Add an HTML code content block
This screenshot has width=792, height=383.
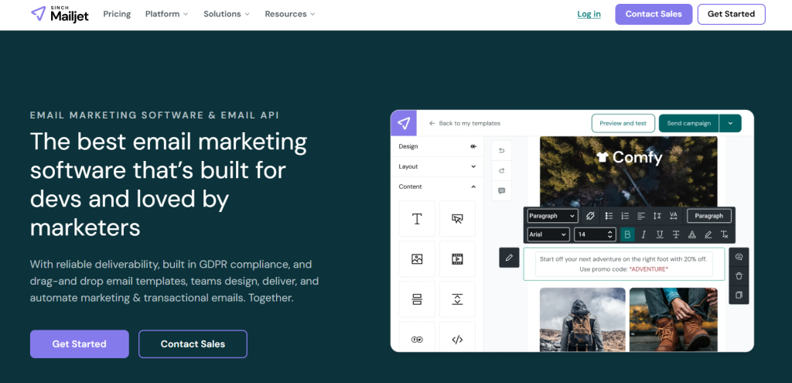457,339
